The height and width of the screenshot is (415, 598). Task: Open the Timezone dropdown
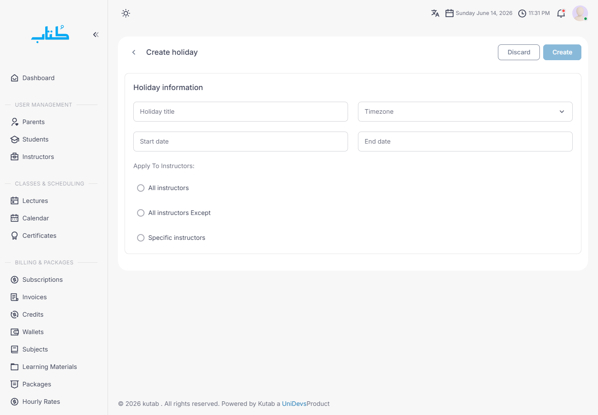coord(465,112)
